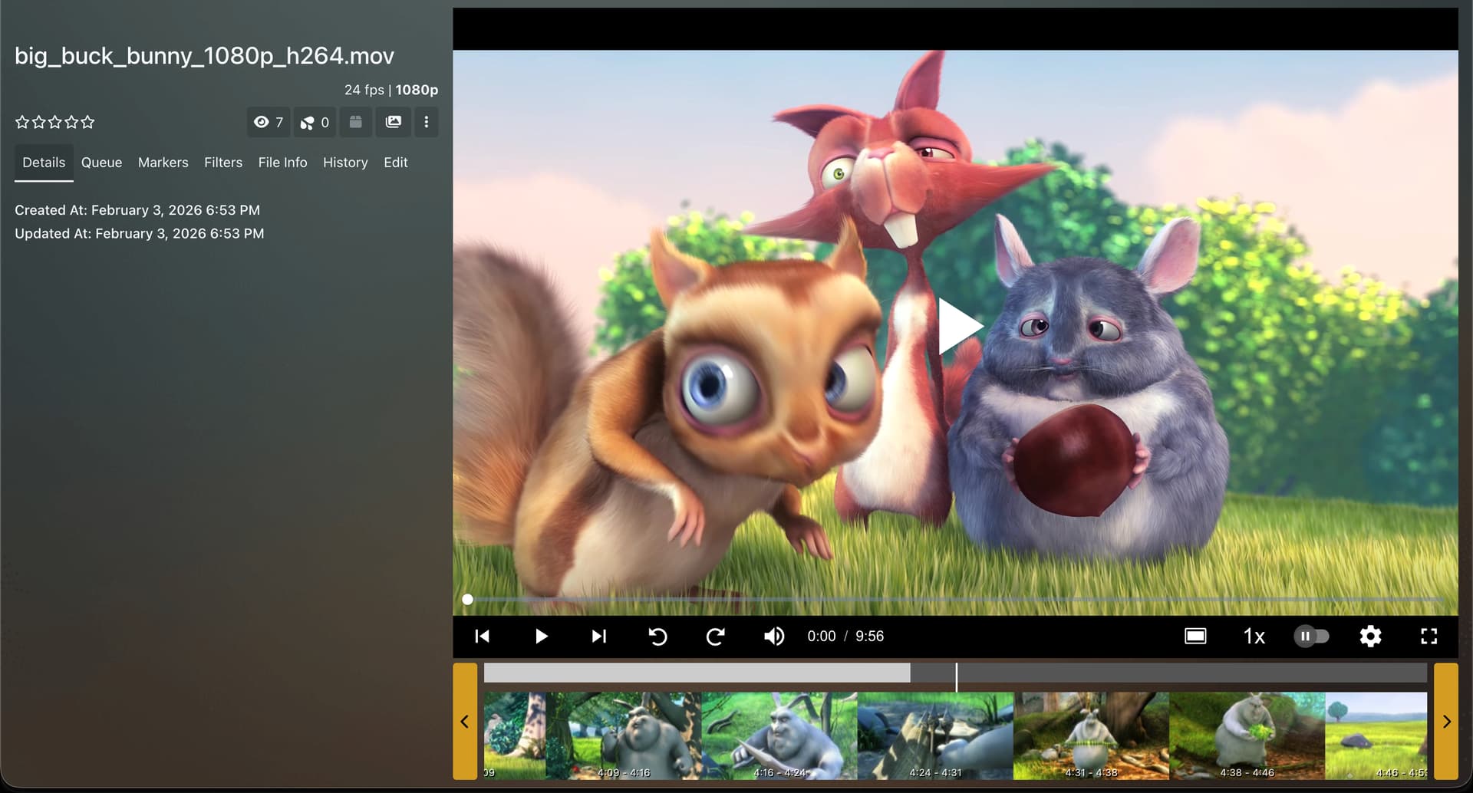1473x793 pixels.
Task: Set the first rating star
Action: 22,122
